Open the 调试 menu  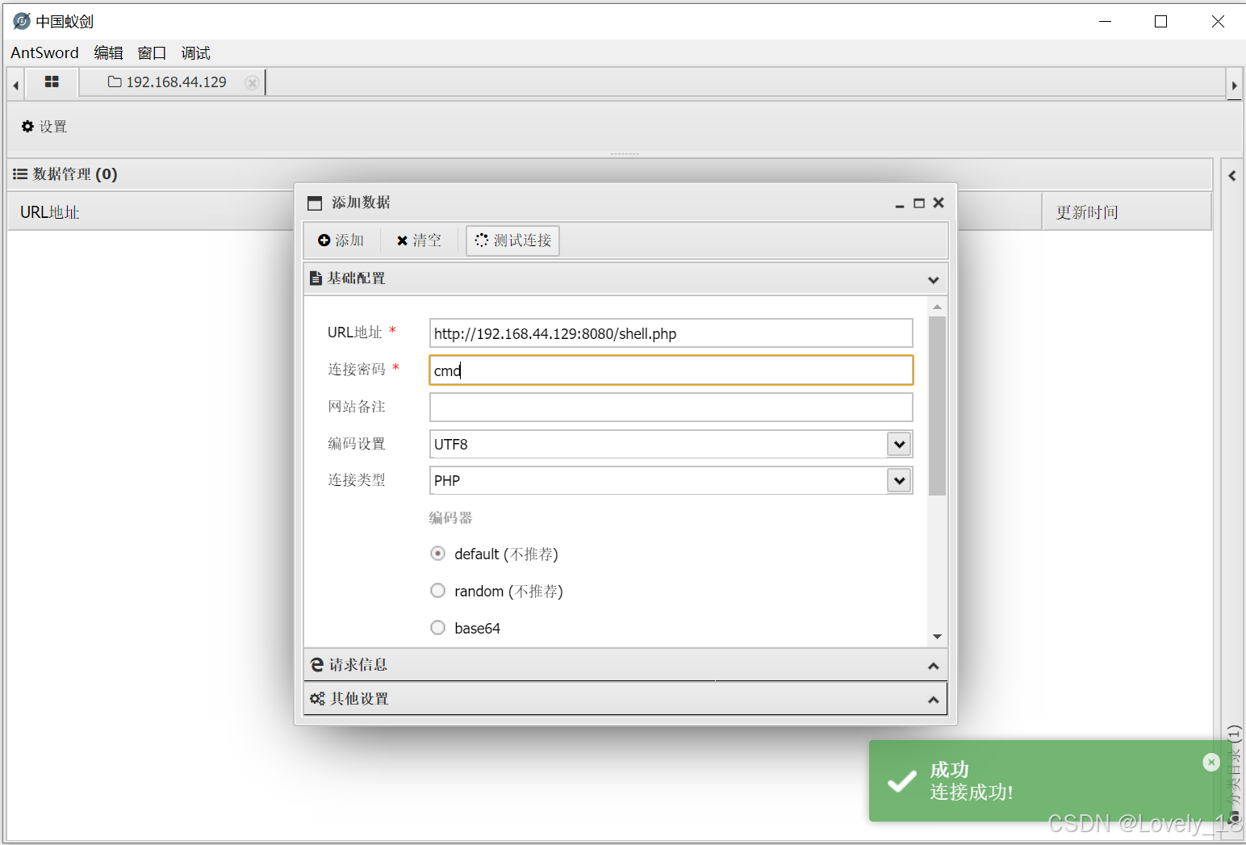click(195, 52)
